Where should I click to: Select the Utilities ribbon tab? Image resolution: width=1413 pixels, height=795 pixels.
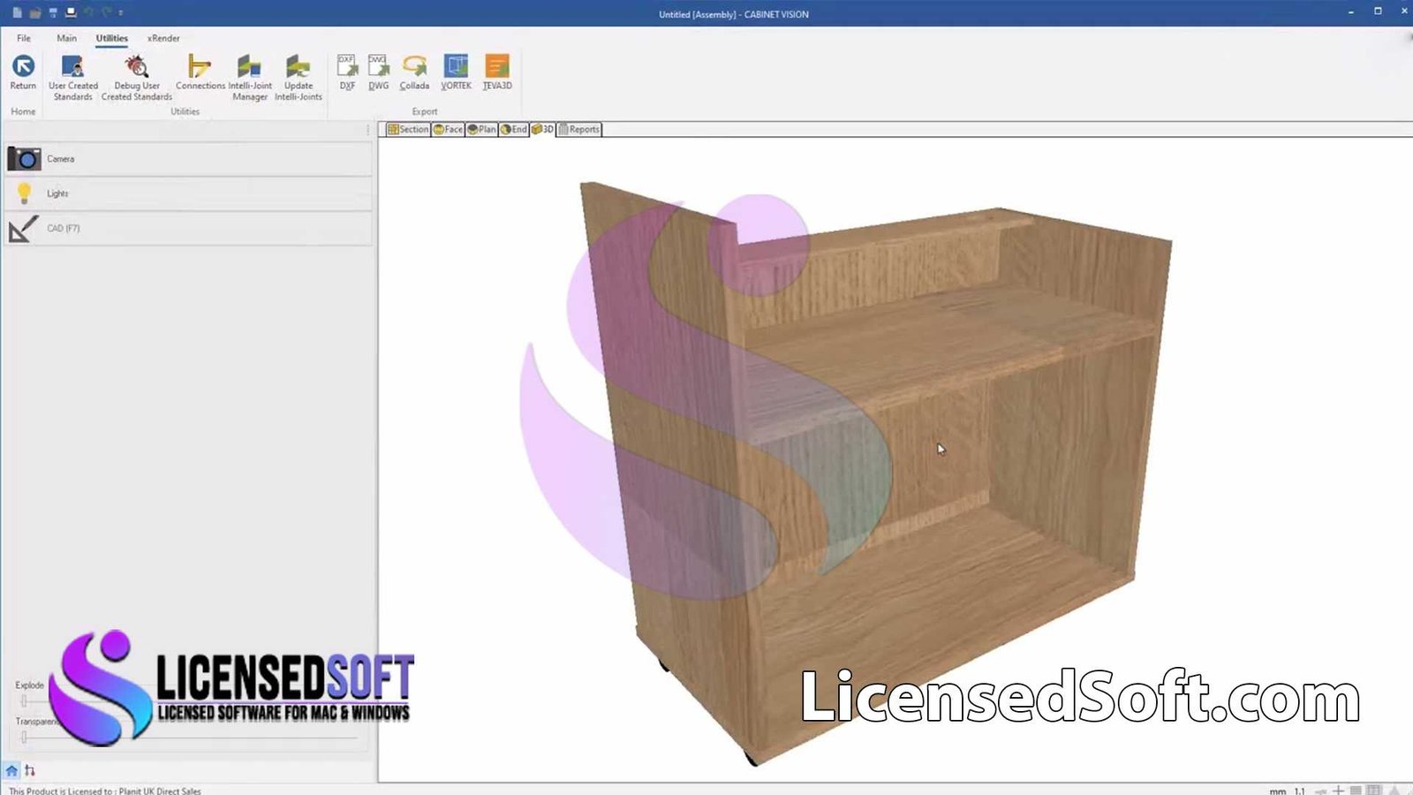(x=112, y=38)
